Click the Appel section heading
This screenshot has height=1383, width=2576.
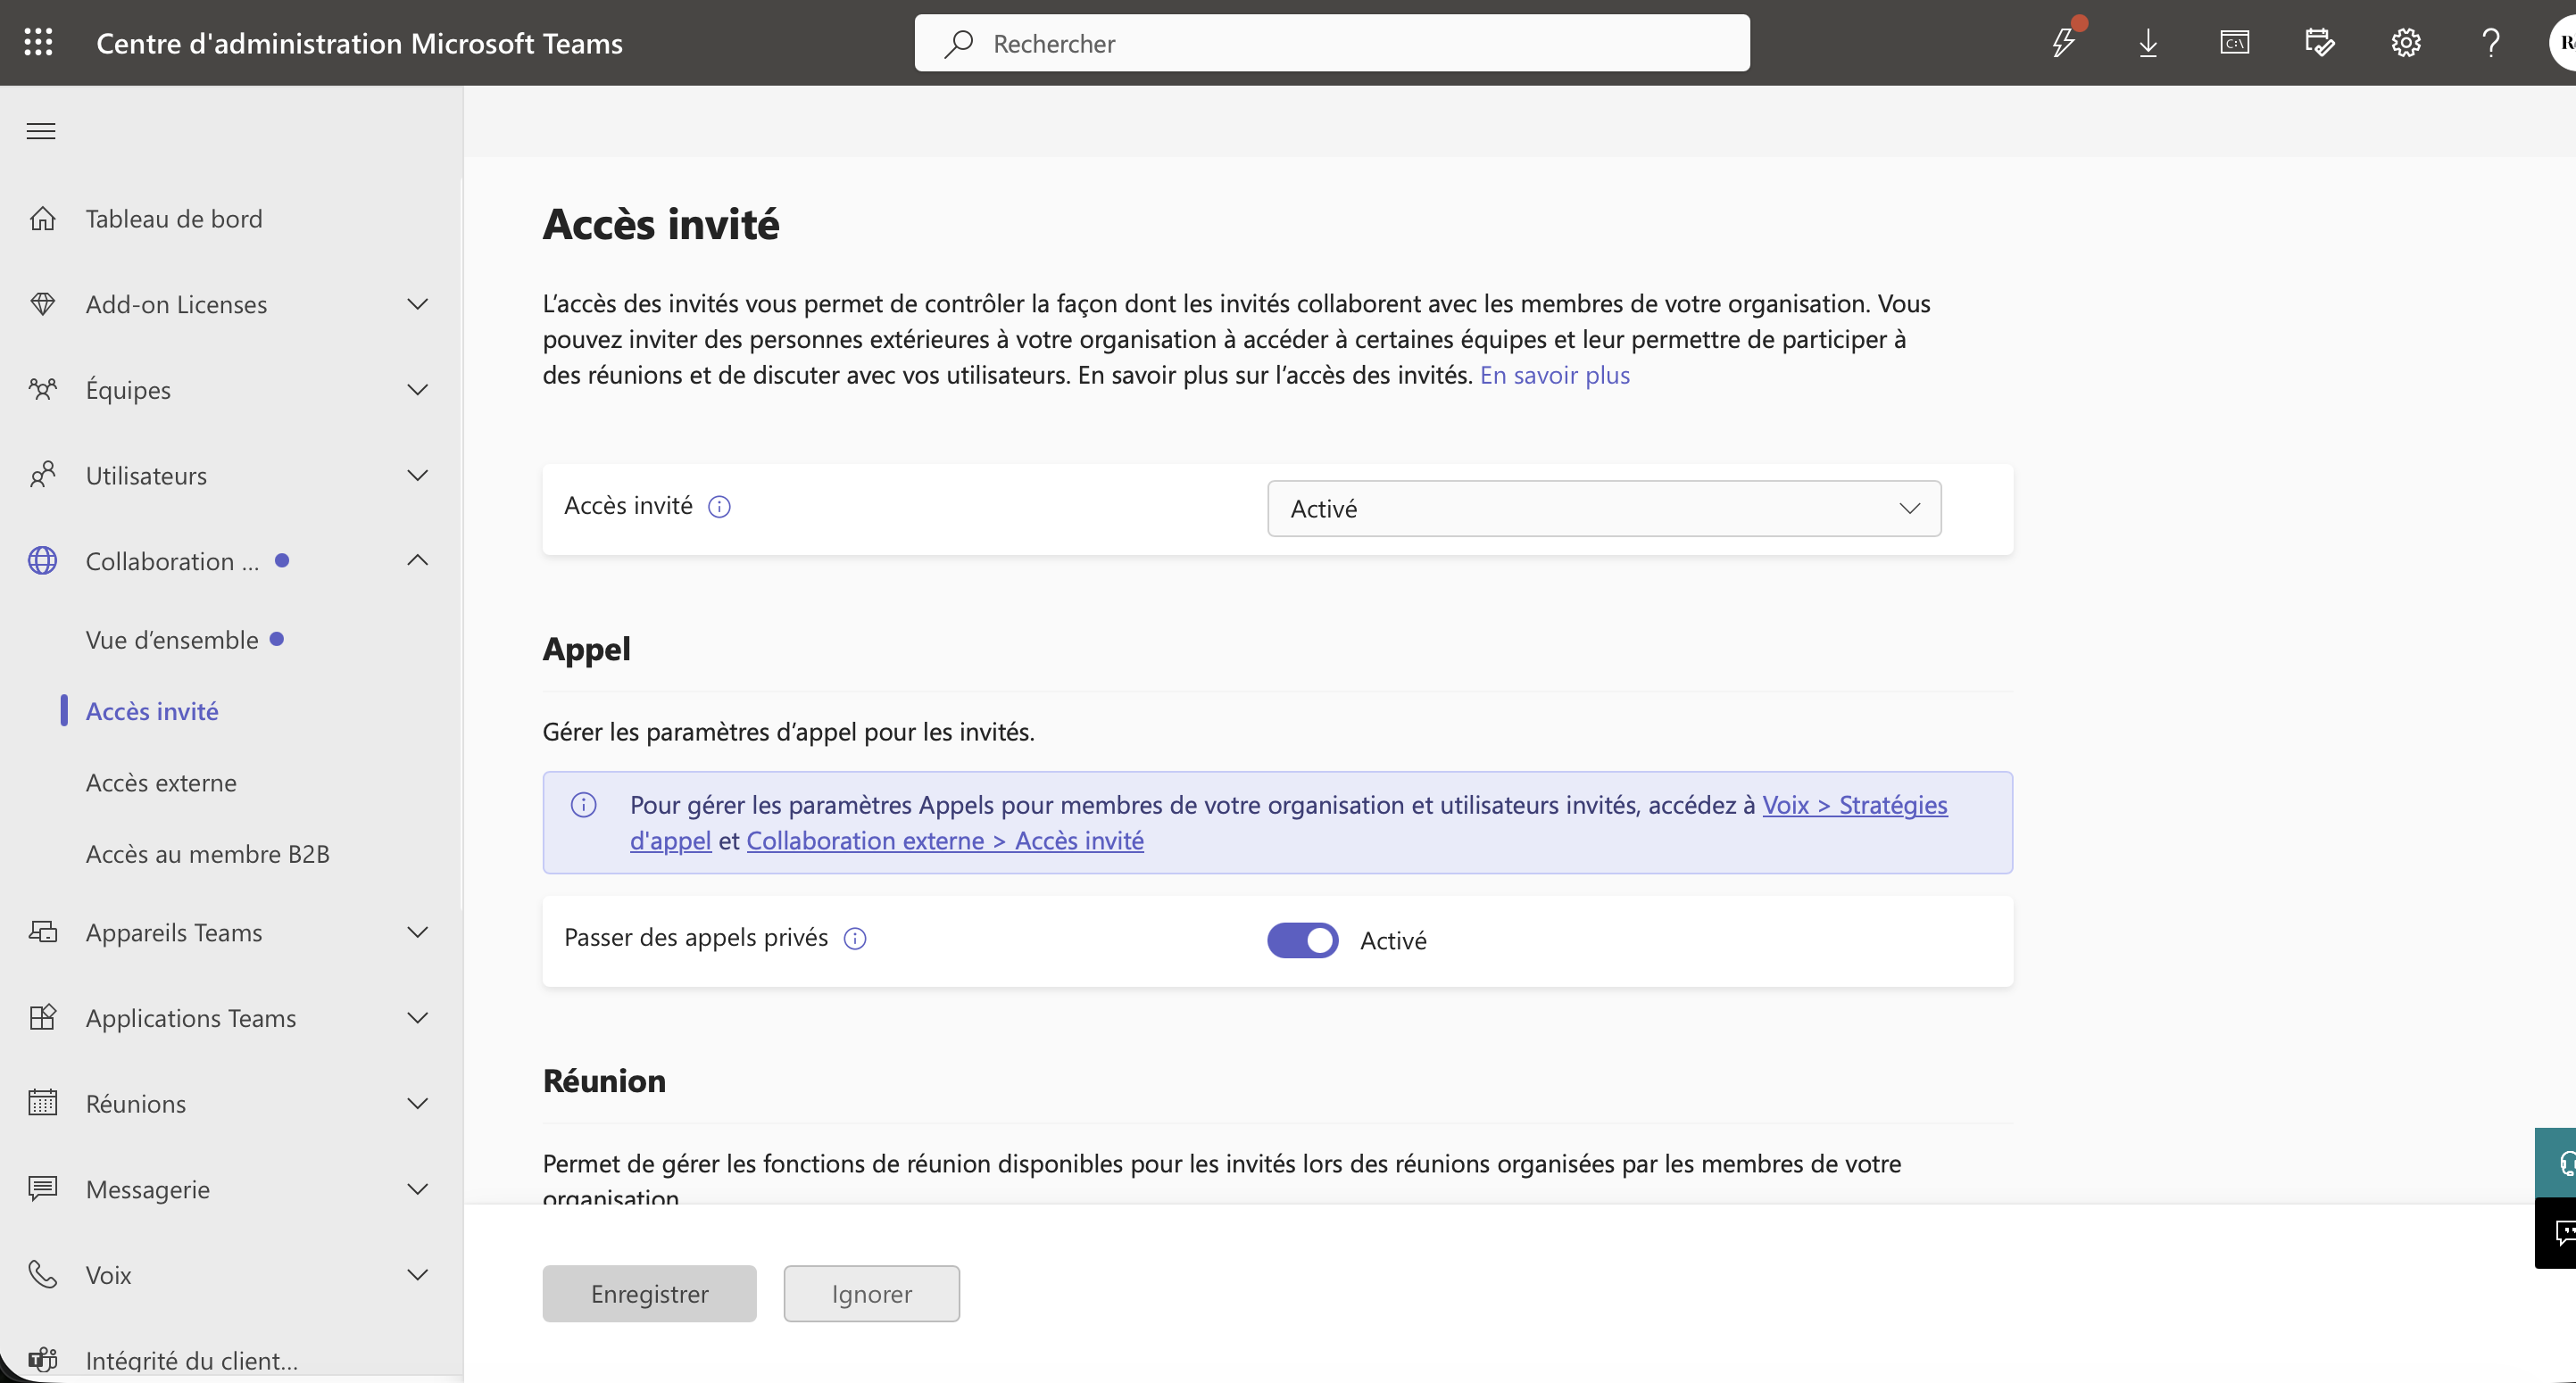point(586,649)
